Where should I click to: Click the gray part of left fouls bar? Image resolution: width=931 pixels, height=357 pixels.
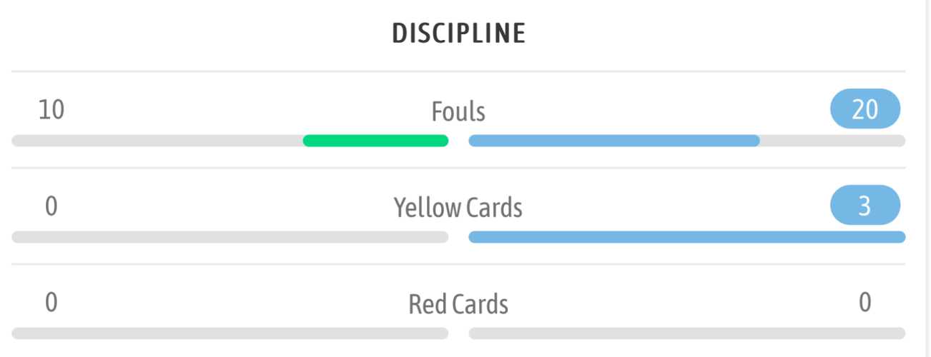point(157,141)
